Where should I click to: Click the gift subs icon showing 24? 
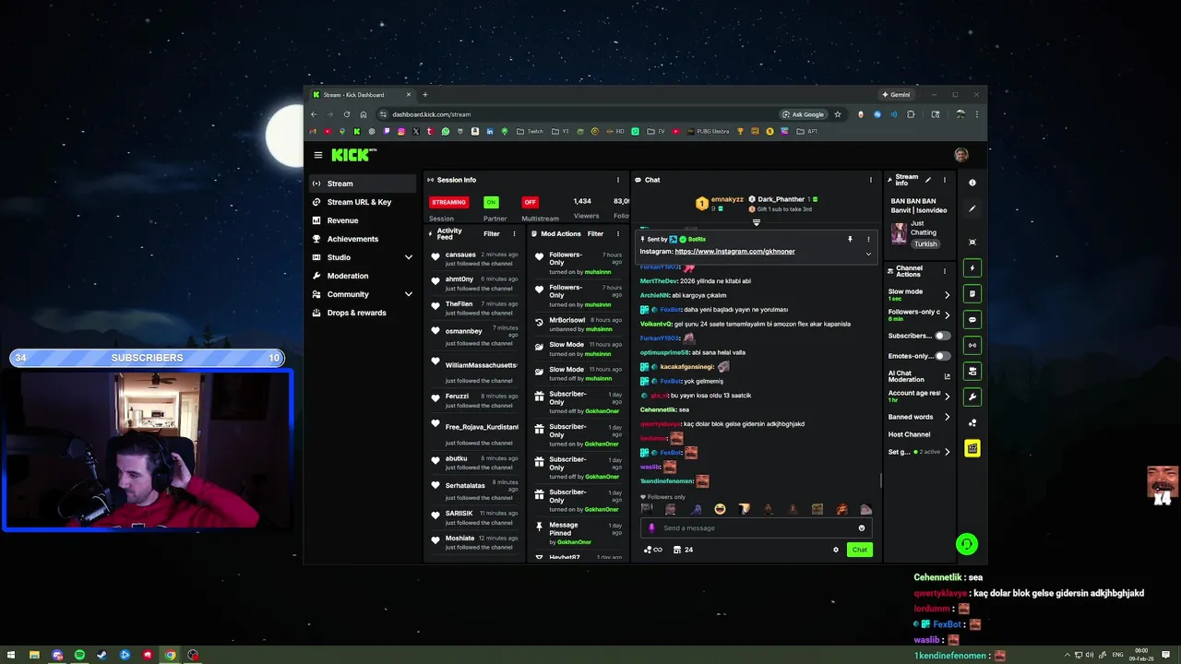coord(683,550)
